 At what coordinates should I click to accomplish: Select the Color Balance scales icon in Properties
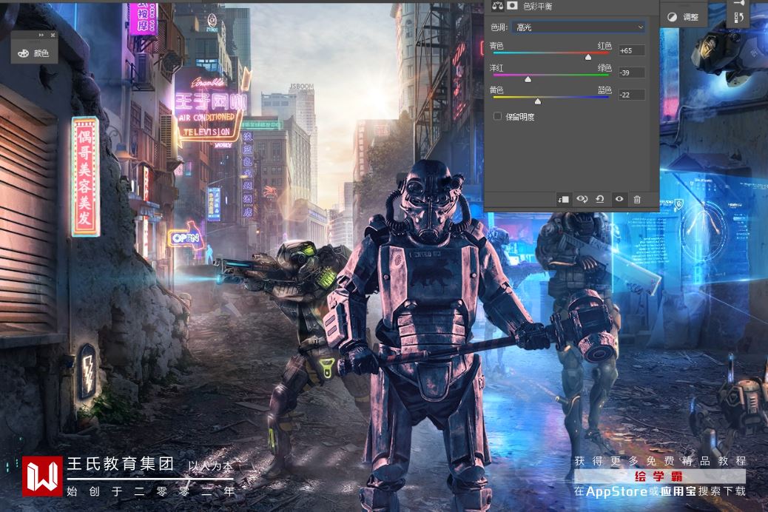click(x=498, y=6)
